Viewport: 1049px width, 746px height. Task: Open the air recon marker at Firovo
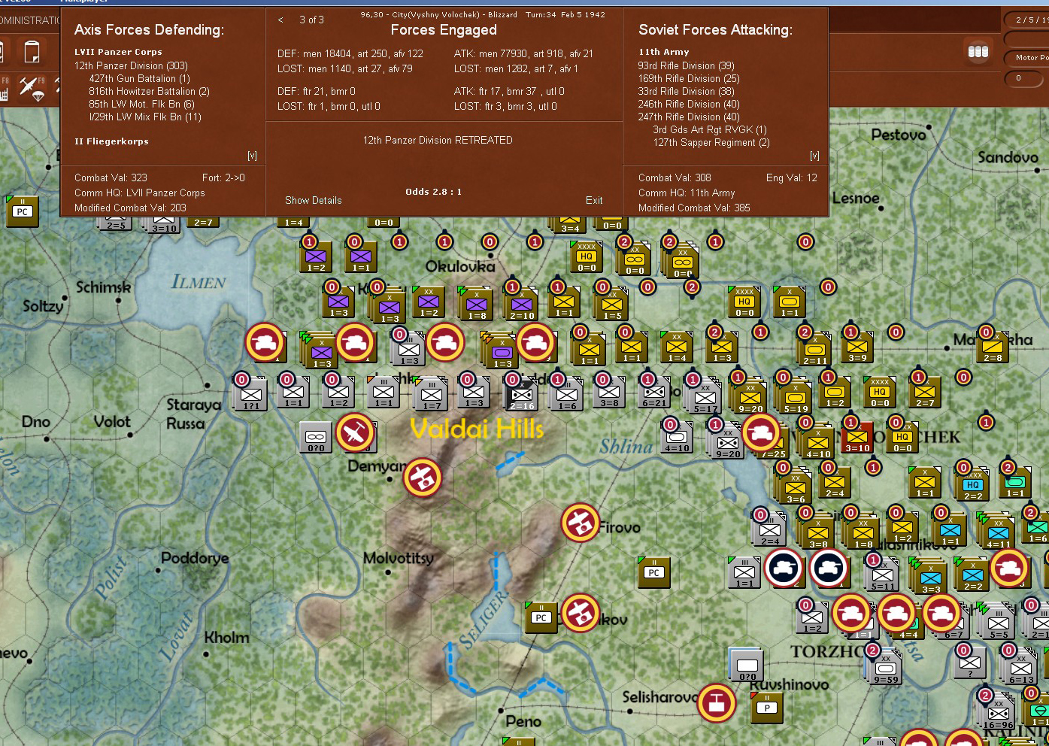580,522
